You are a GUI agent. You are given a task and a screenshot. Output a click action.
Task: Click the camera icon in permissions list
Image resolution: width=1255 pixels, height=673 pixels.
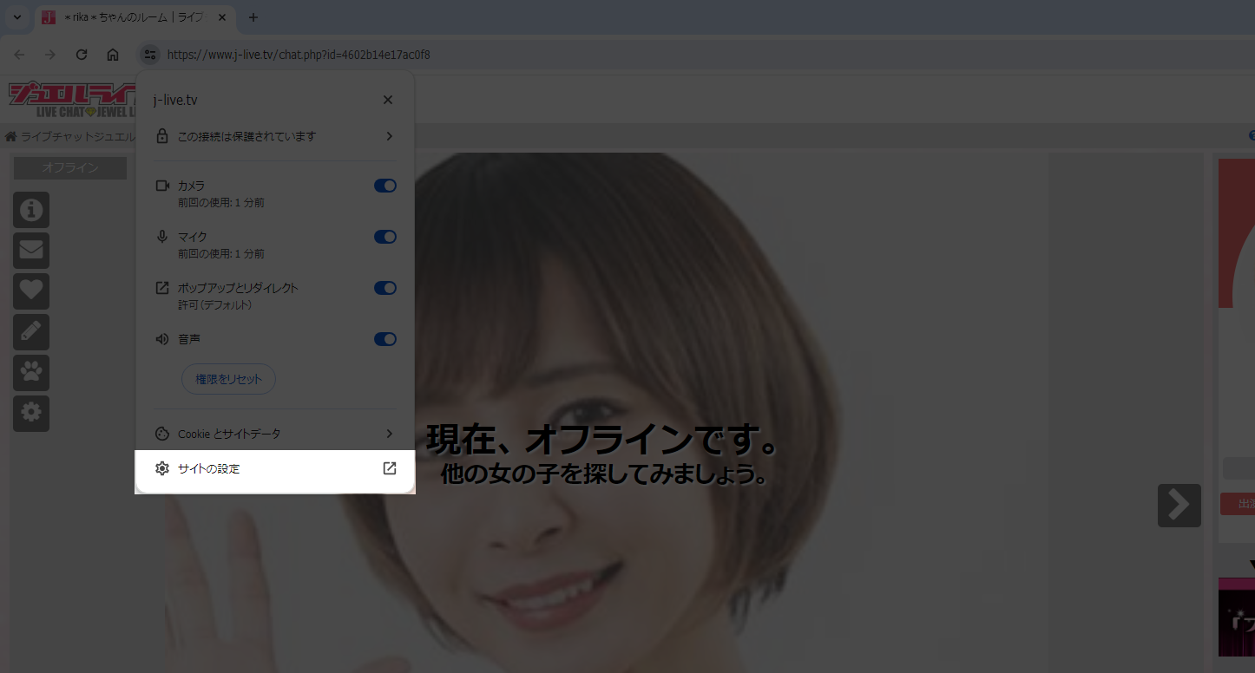(161, 186)
